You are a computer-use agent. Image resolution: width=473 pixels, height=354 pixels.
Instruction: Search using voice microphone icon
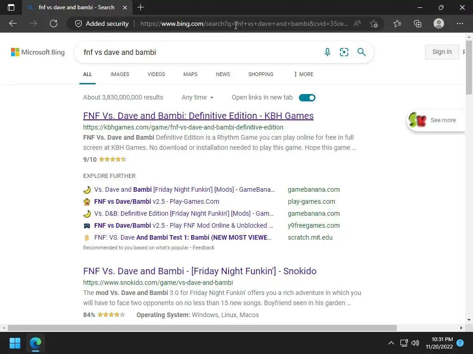[x=327, y=52]
